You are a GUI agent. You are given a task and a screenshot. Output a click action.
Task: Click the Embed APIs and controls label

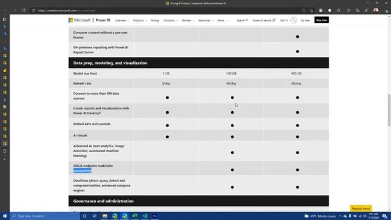click(92, 124)
